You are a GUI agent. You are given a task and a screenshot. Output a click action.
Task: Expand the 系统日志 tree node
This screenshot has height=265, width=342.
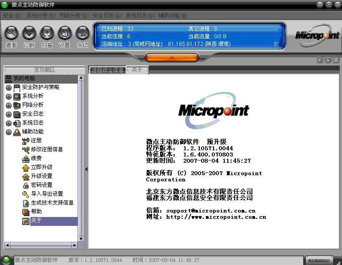(8, 123)
